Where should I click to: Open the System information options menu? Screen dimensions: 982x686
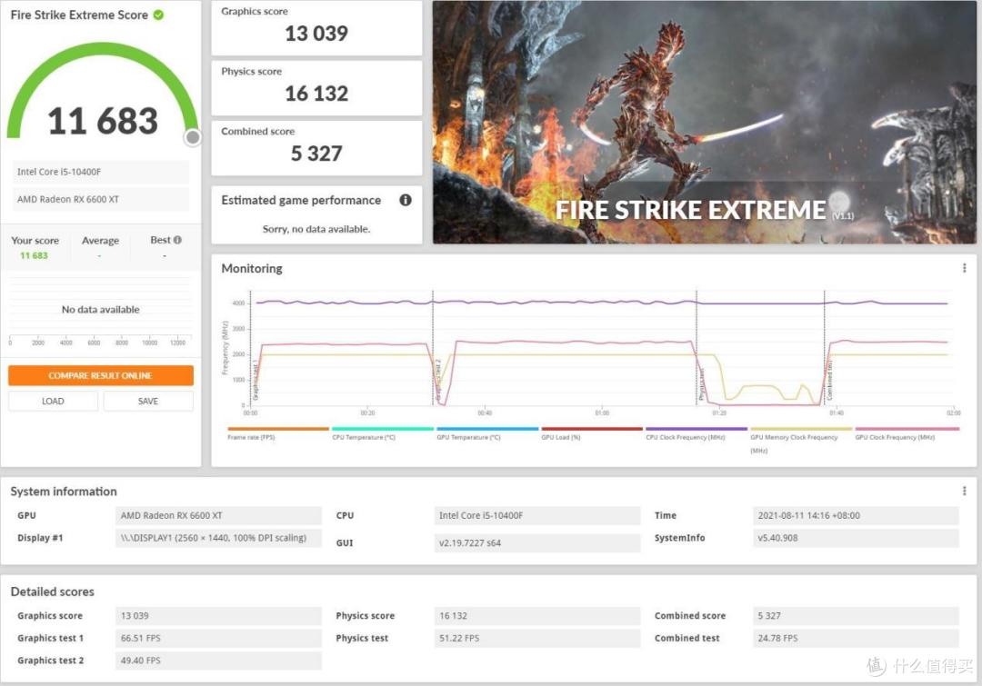coord(964,491)
